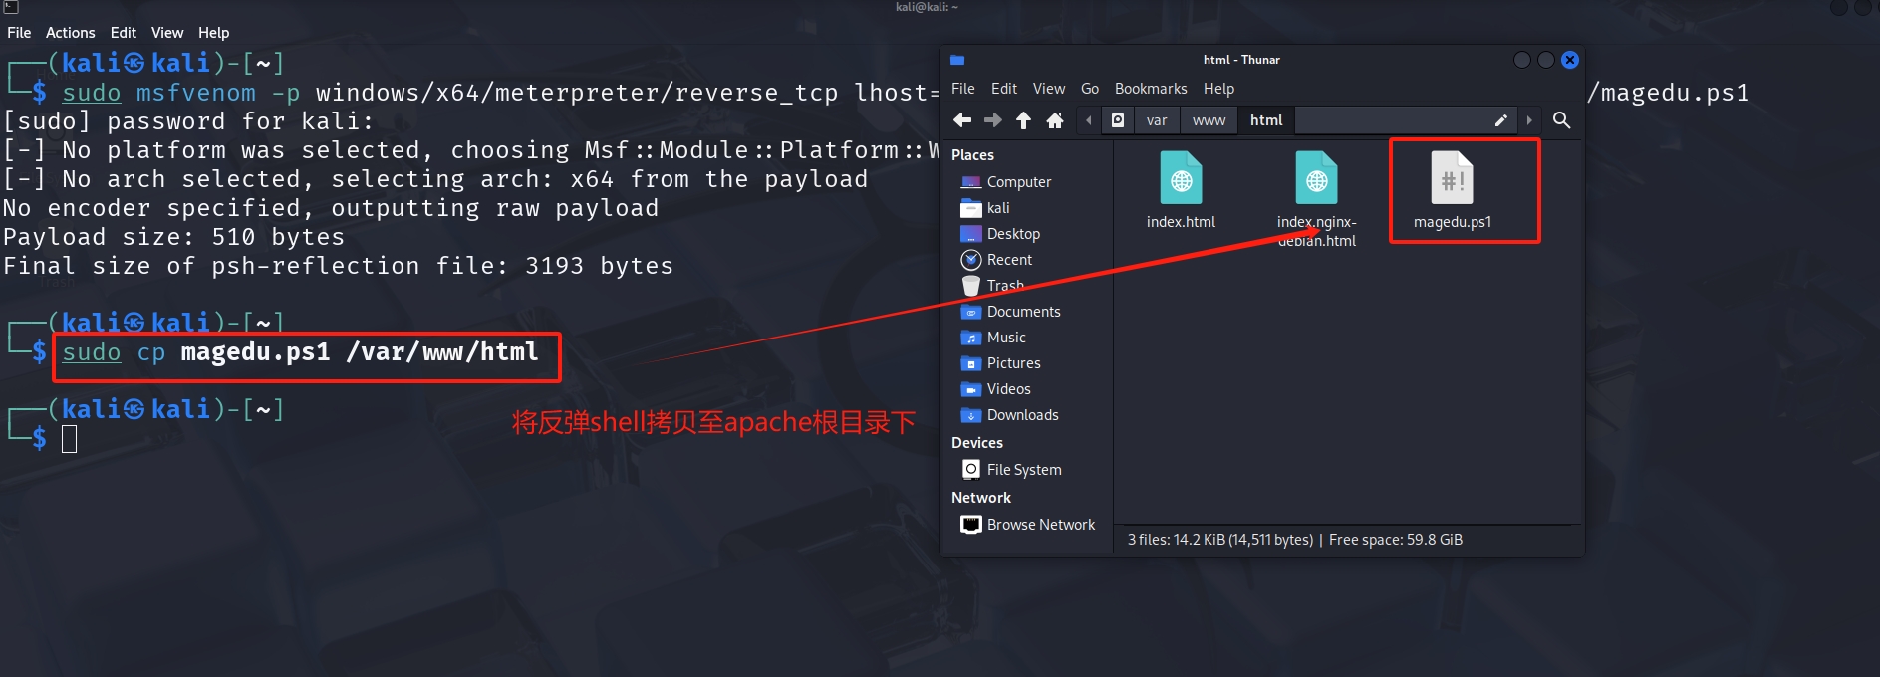Open terminal View menu
Screen dimensions: 1880x677
(167, 33)
